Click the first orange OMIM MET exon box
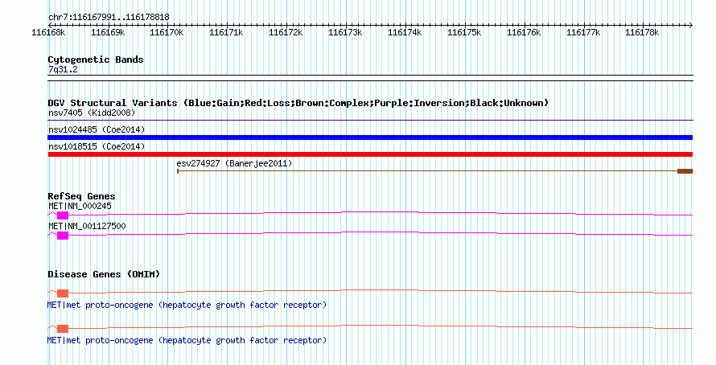Viewport: 716px width, 365px height. (x=63, y=293)
